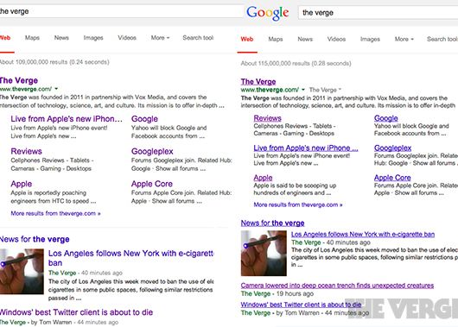This screenshot has height=327, width=458.
Task: Click the Google logo in the right pane
Action: coord(267,13)
